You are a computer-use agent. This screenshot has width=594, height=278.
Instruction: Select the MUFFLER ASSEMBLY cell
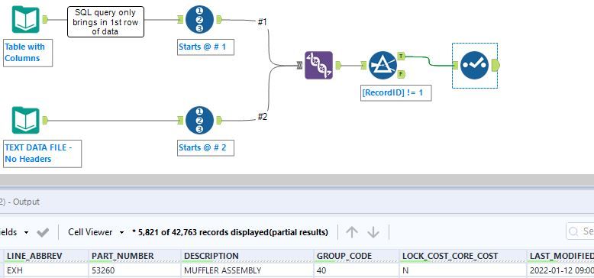[x=247, y=270]
